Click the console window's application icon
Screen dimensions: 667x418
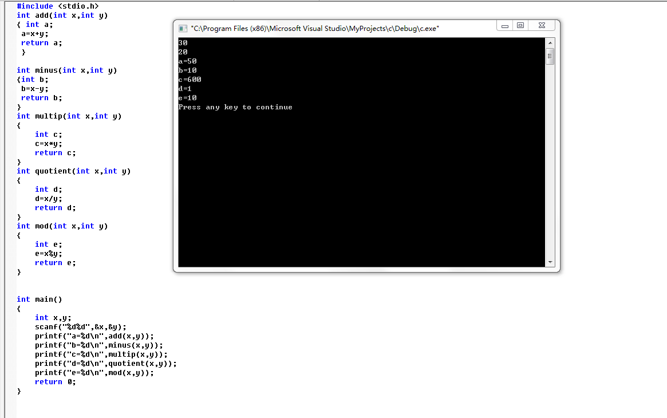(183, 29)
